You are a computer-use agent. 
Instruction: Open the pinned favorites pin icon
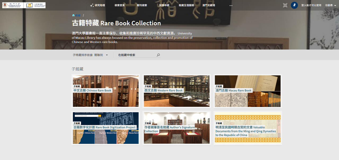pos(294,5)
